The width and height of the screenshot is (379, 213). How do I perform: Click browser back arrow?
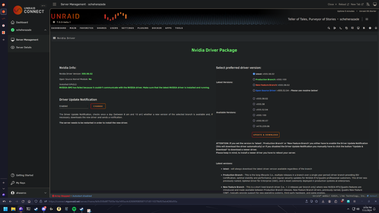click(10, 201)
